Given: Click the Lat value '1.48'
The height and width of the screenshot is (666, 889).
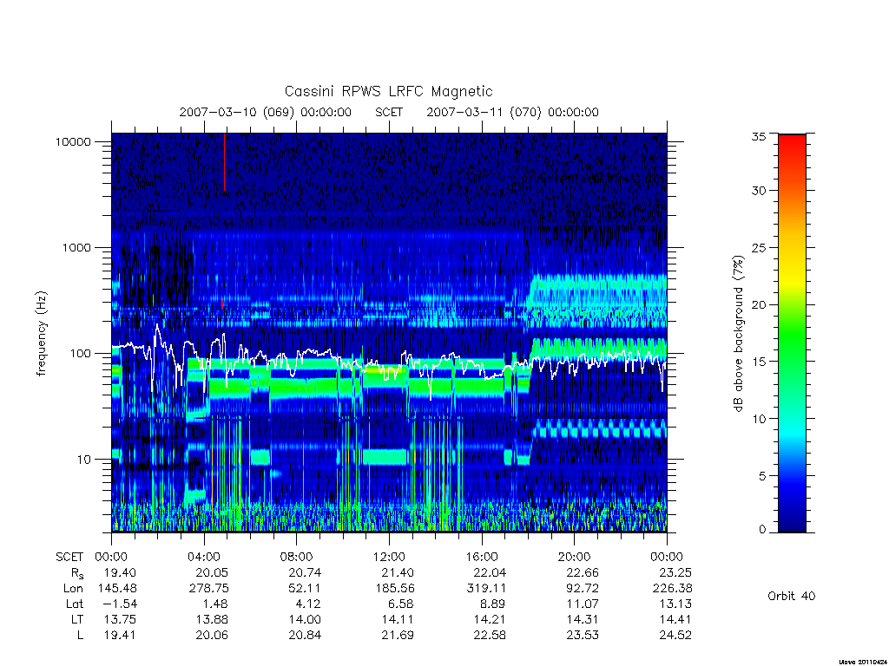Looking at the screenshot, I should click(215, 604).
